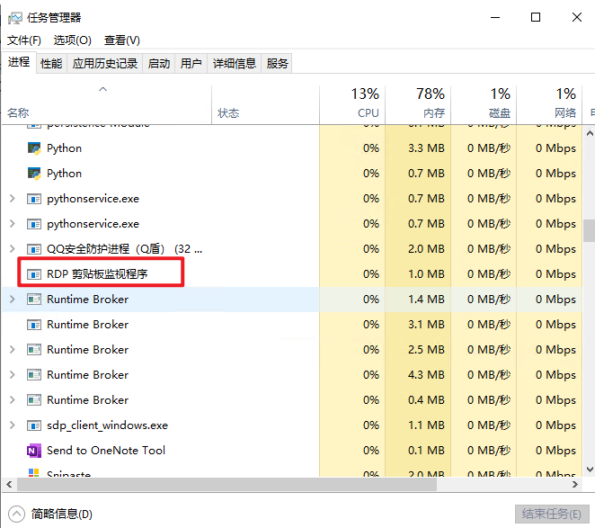Click the vertical scrollbar thumb in the process list

pos(589,232)
